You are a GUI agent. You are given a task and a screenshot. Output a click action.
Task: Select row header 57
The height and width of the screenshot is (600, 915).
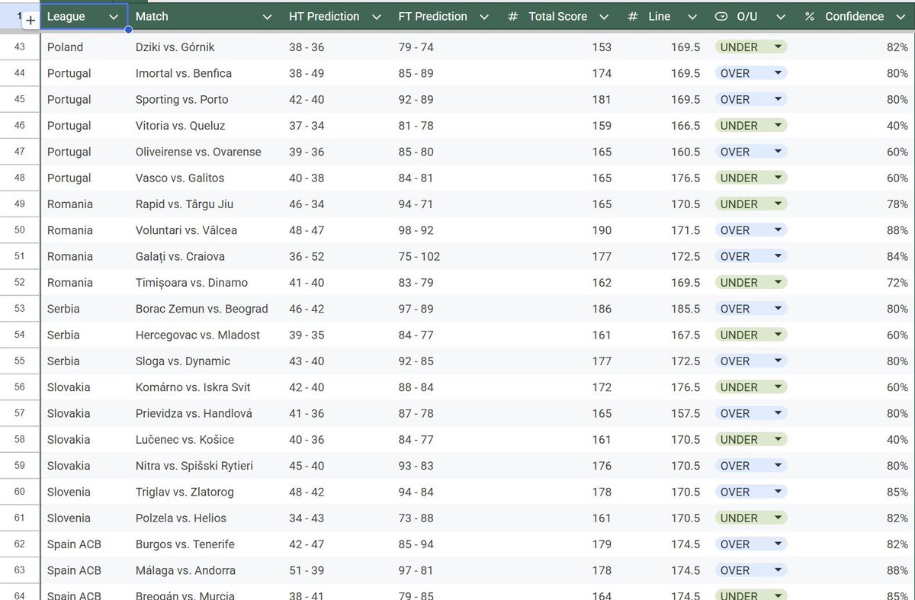click(20, 413)
